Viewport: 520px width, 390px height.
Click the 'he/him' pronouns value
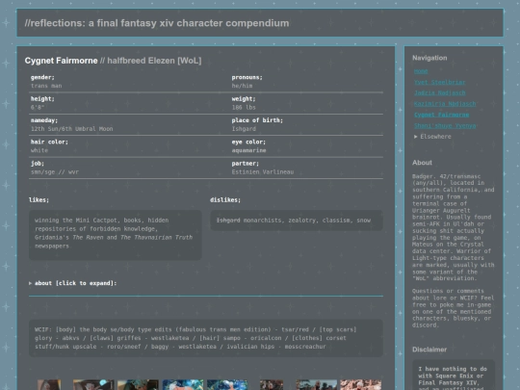[242, 86]
